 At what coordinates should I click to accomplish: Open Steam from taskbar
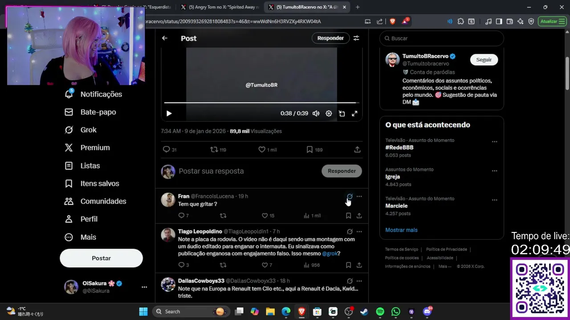364,312
